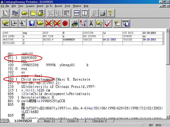Open the Window menu
The height and width of the screenshot is (127, 170).
coord(77,6)
